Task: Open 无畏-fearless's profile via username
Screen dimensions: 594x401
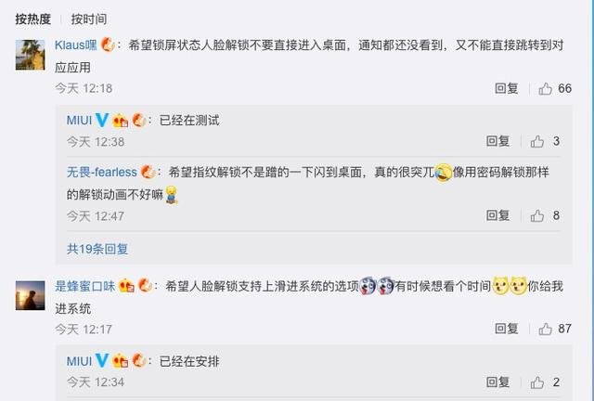Action: [102, 172]
